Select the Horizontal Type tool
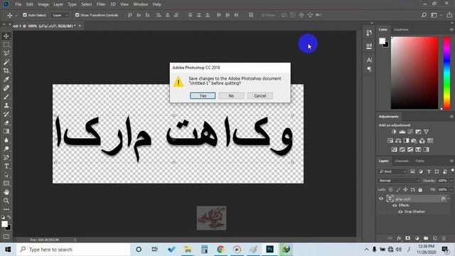 coord(6,166)
